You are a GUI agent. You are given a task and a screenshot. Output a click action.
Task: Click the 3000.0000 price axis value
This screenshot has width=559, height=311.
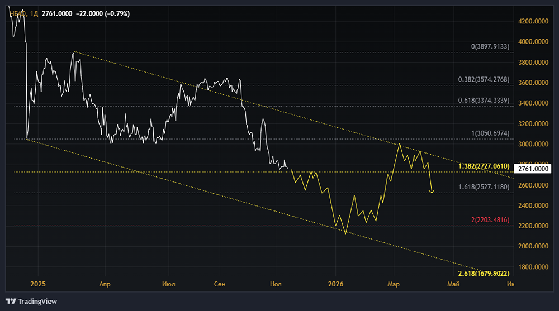(533, 144)
